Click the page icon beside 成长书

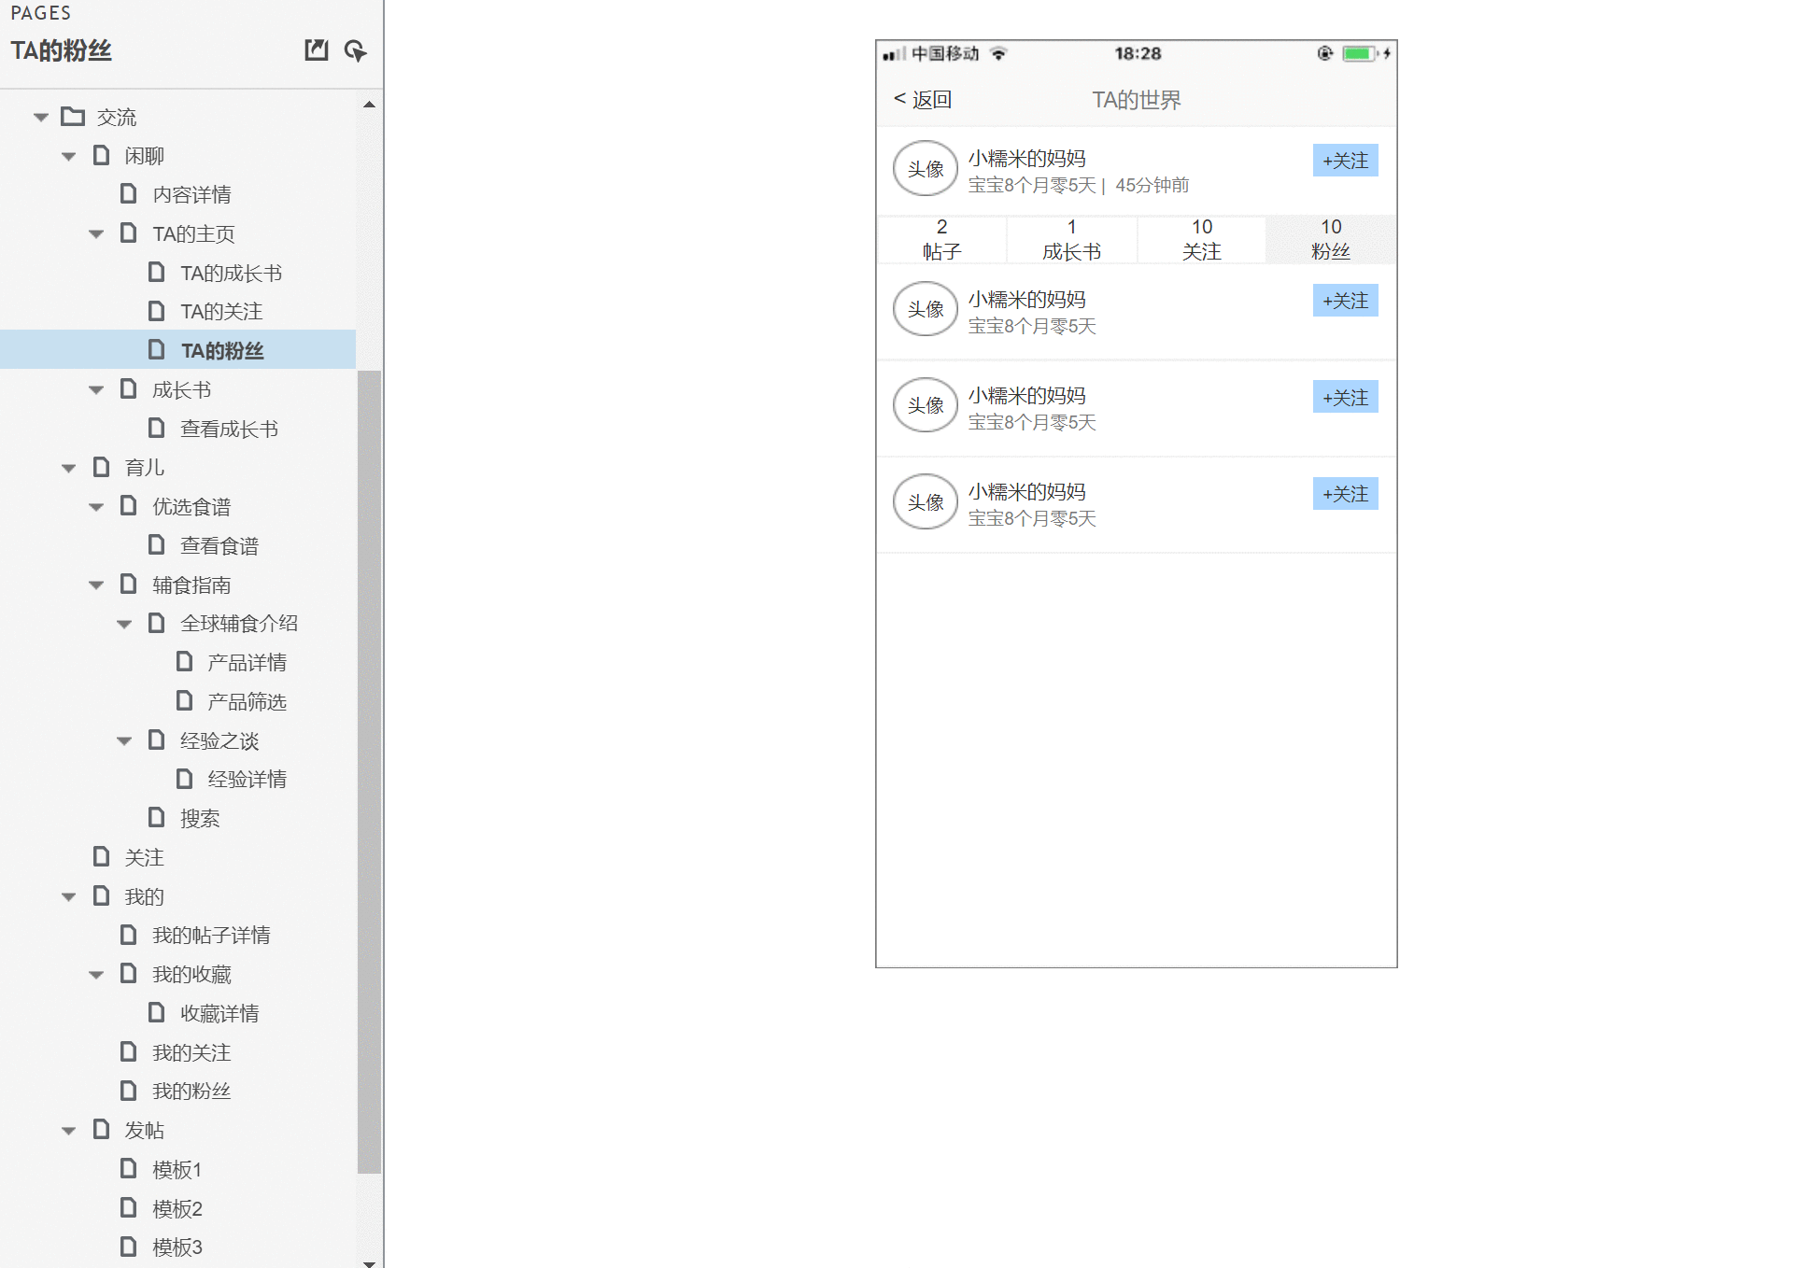[x=129, y=388]
